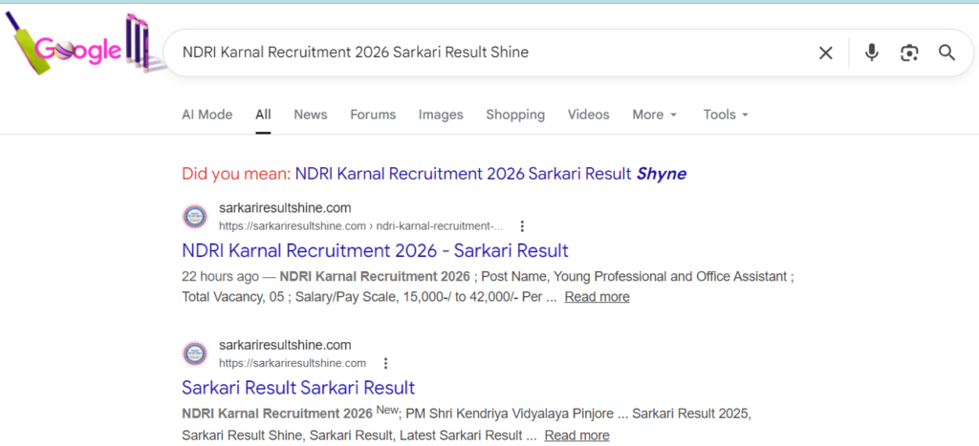
Task: Click the first result's site favicon
Action: pyautogui.click(x=194, y=217)
